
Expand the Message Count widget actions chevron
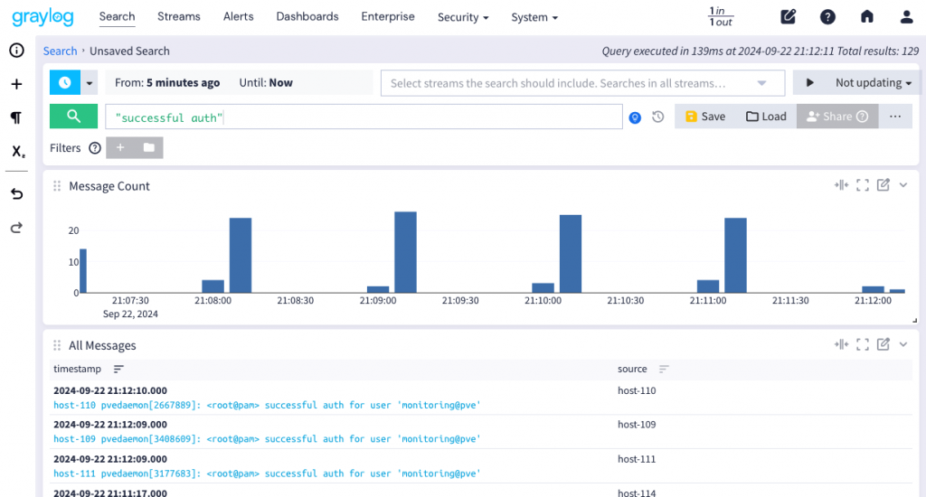click(903, 184)
